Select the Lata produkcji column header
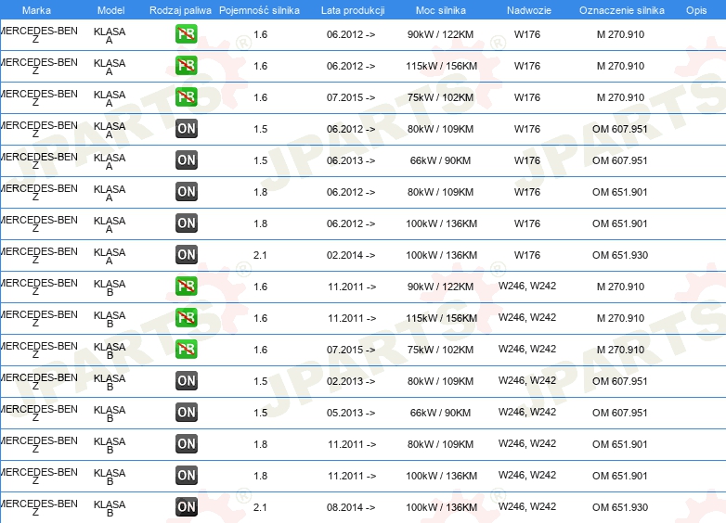The image size is (726, 523). pos(353,10)
